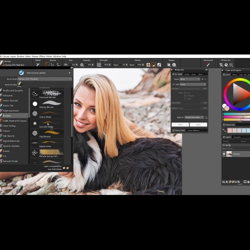Click the blue gear New brushes added icon
This screenshot has height=250, width=250.
click(x=21, y=72)
